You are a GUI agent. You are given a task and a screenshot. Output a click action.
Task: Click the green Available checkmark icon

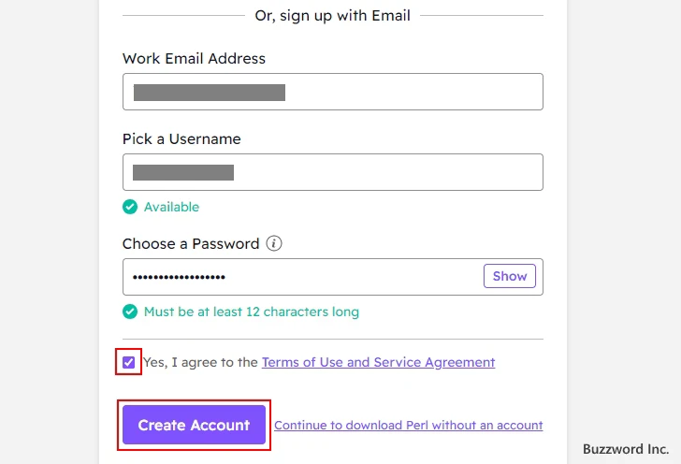(x=130, y=207)
